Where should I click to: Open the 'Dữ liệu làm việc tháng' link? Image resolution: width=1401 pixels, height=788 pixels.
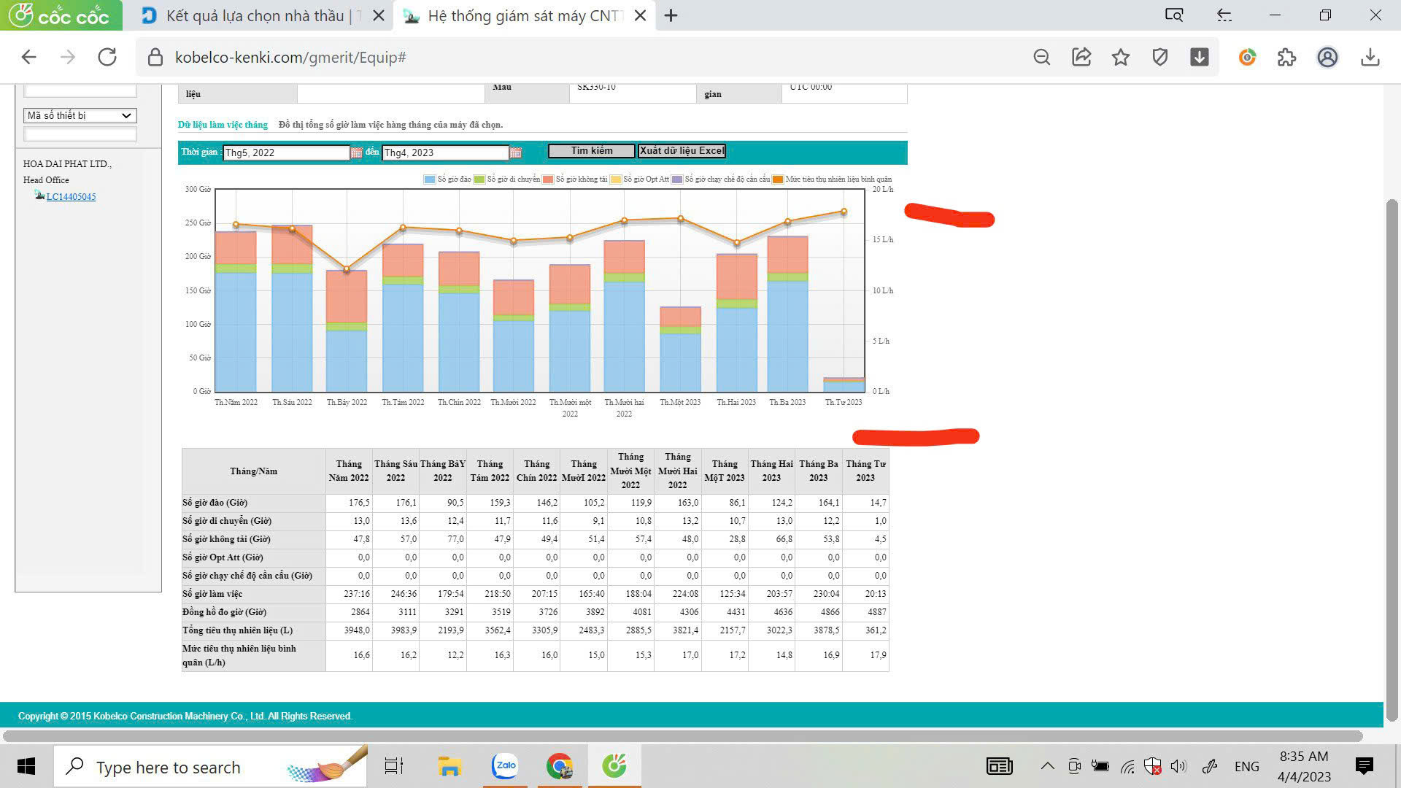[223, 125]
